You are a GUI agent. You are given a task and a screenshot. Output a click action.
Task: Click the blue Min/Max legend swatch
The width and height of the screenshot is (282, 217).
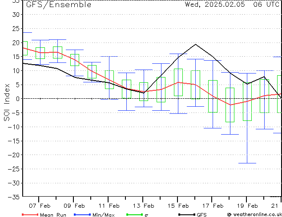tap(82, 214)
